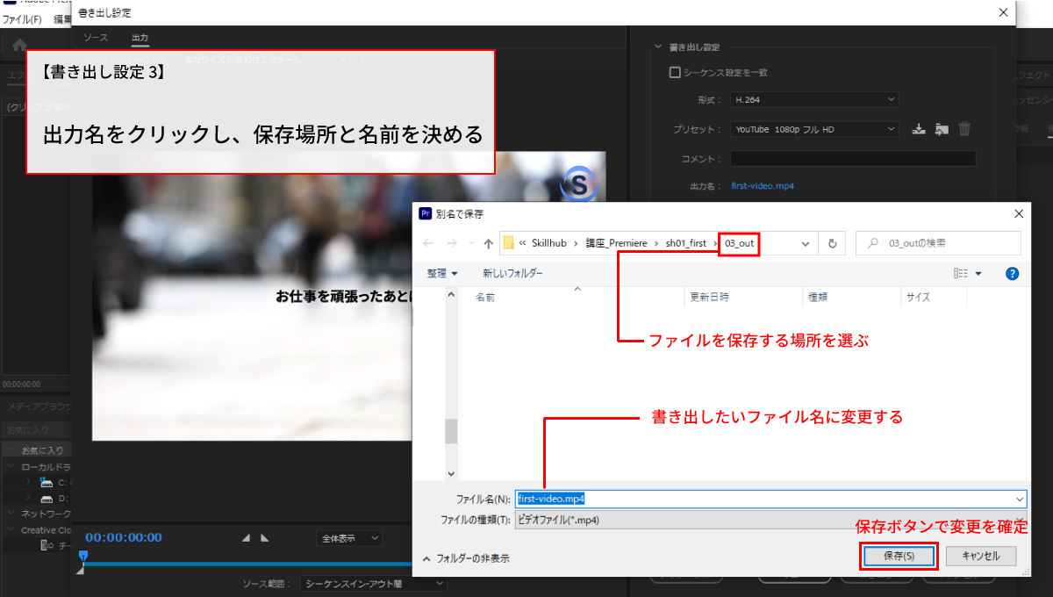The height and width of the screenshot is (597, 1053).
Task: Open the 形式 H.264 dropdown
Action: pos(814,100)
